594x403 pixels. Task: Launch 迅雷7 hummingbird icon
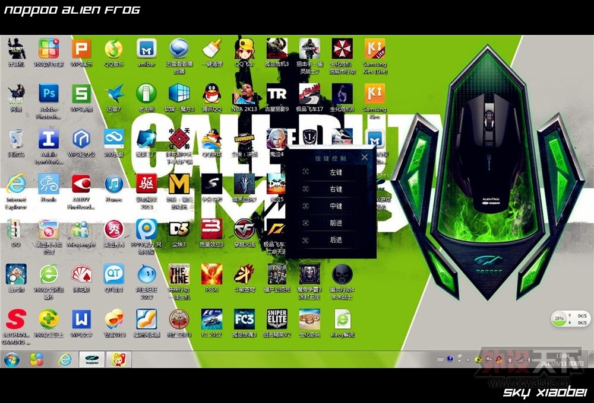(x=113, y=94)
